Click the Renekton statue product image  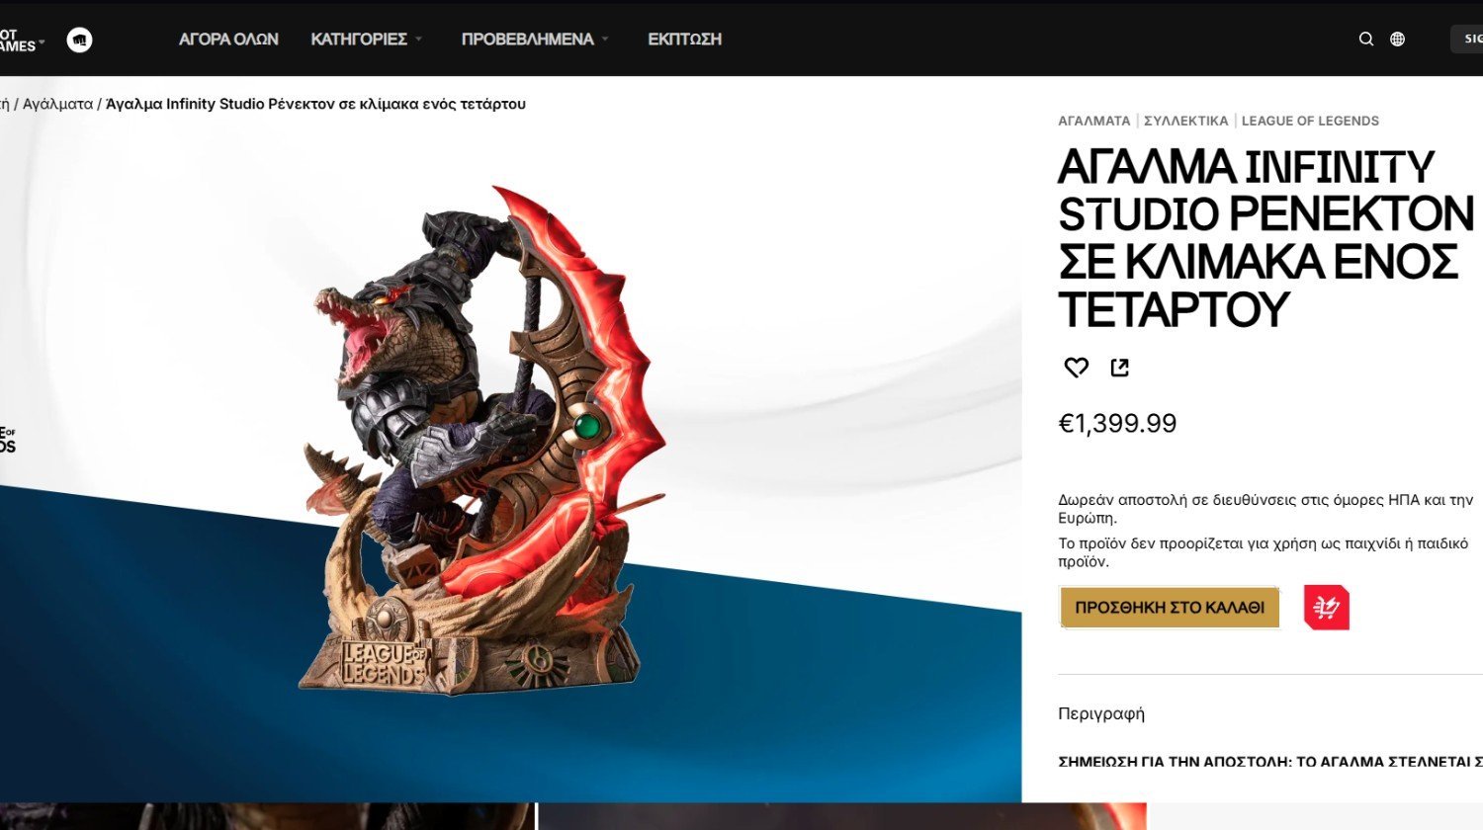(484, 440)
